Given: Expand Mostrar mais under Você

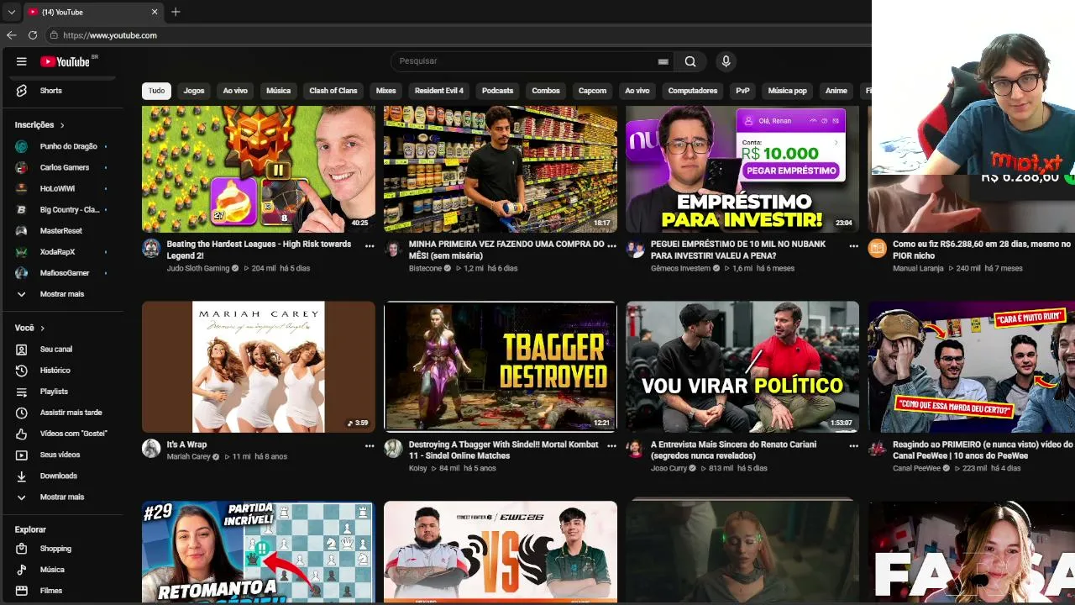Looking at the screenshot, I should click(62, 497).
